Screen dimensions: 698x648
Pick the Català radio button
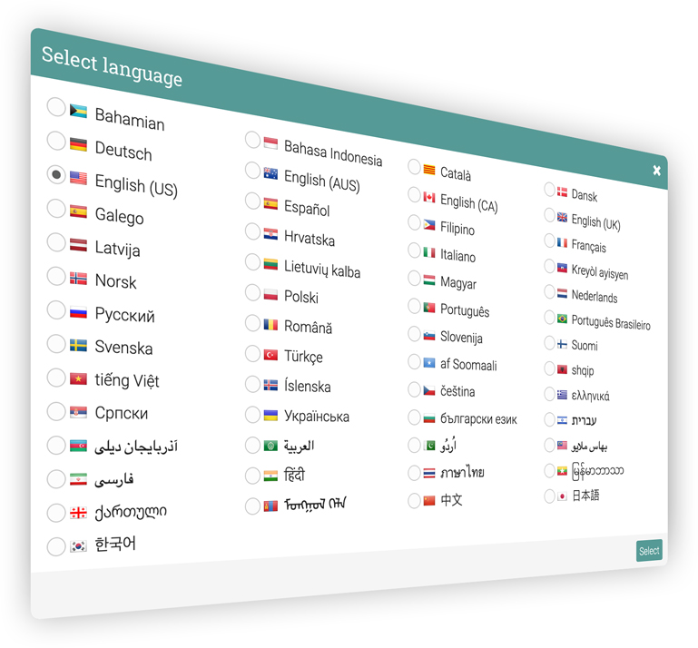(x=414, y=167)
